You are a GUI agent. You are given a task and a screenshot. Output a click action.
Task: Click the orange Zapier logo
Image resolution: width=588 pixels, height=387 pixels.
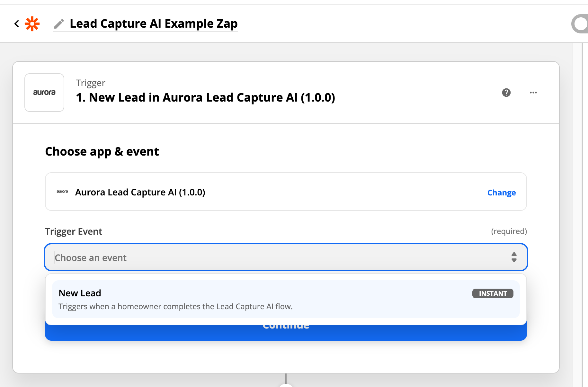pos(32,24)
